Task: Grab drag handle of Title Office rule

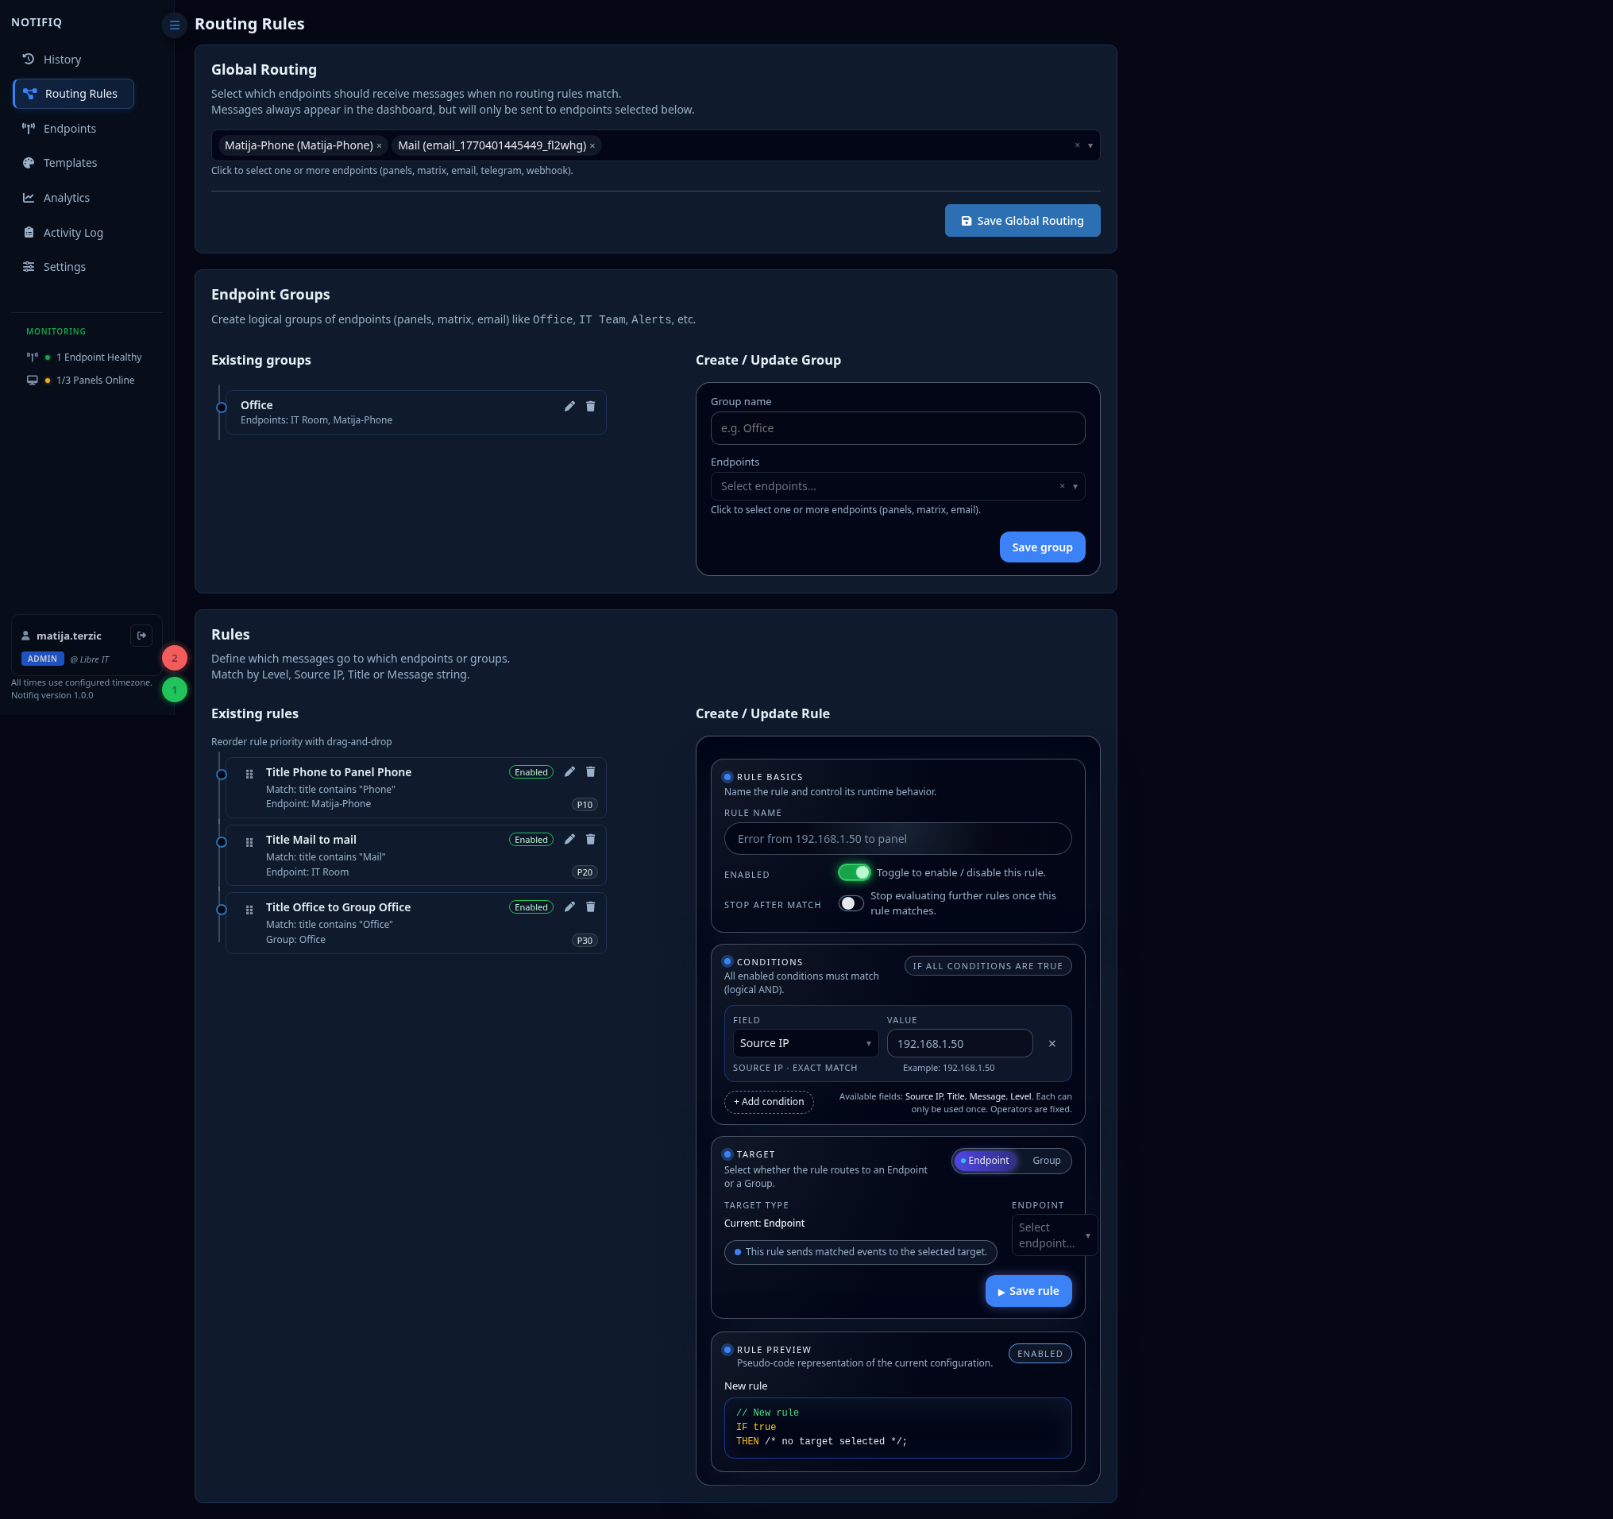Action: (x=249, y=910)
